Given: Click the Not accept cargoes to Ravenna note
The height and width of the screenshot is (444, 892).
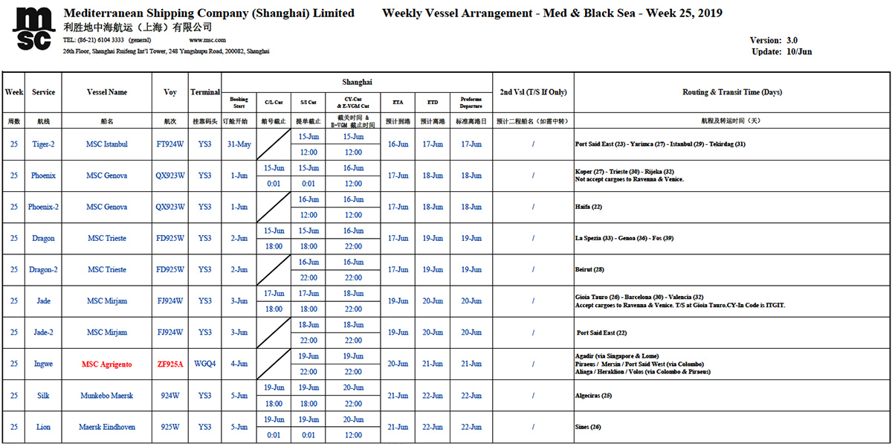Looking at the screenshot, I should coord(629,179).
